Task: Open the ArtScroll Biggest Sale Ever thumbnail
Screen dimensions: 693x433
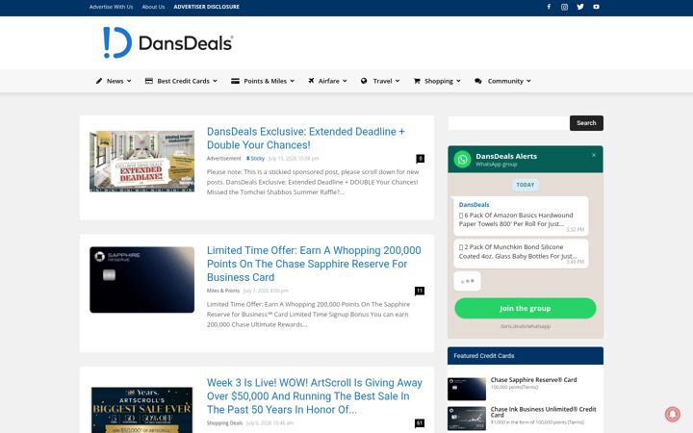Action: coord(141,410)
